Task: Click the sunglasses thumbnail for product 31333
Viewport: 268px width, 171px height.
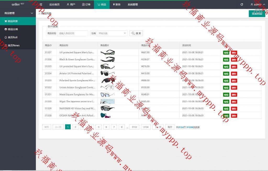Action: [x=108, y=80]
